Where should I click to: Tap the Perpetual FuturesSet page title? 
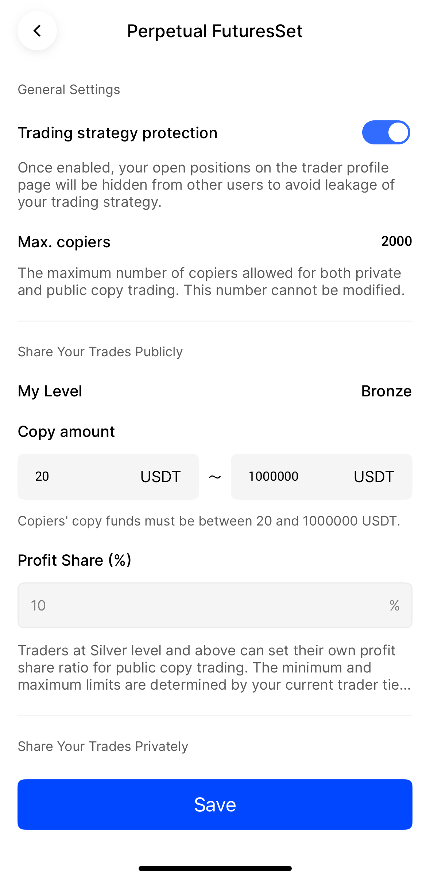point(215,31)
